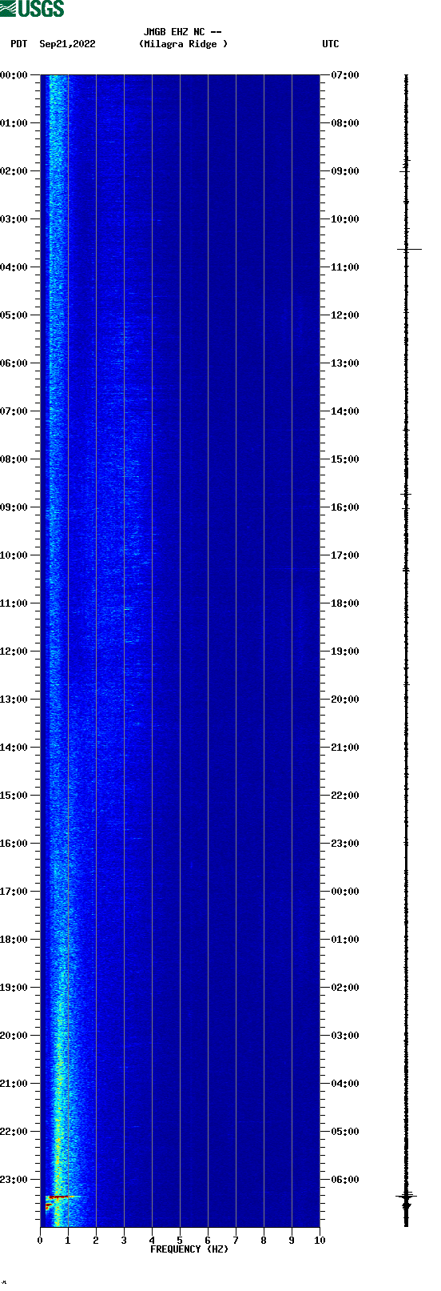Click the 01:00 PDT time label
This screenshot has height=1291, width=441.
[x=14, y=123]
